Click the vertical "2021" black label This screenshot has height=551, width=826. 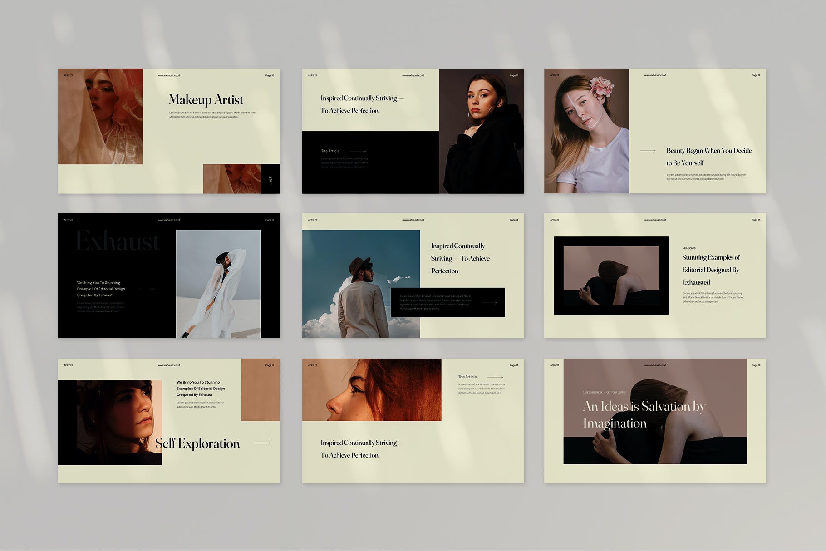coord(270,179)
